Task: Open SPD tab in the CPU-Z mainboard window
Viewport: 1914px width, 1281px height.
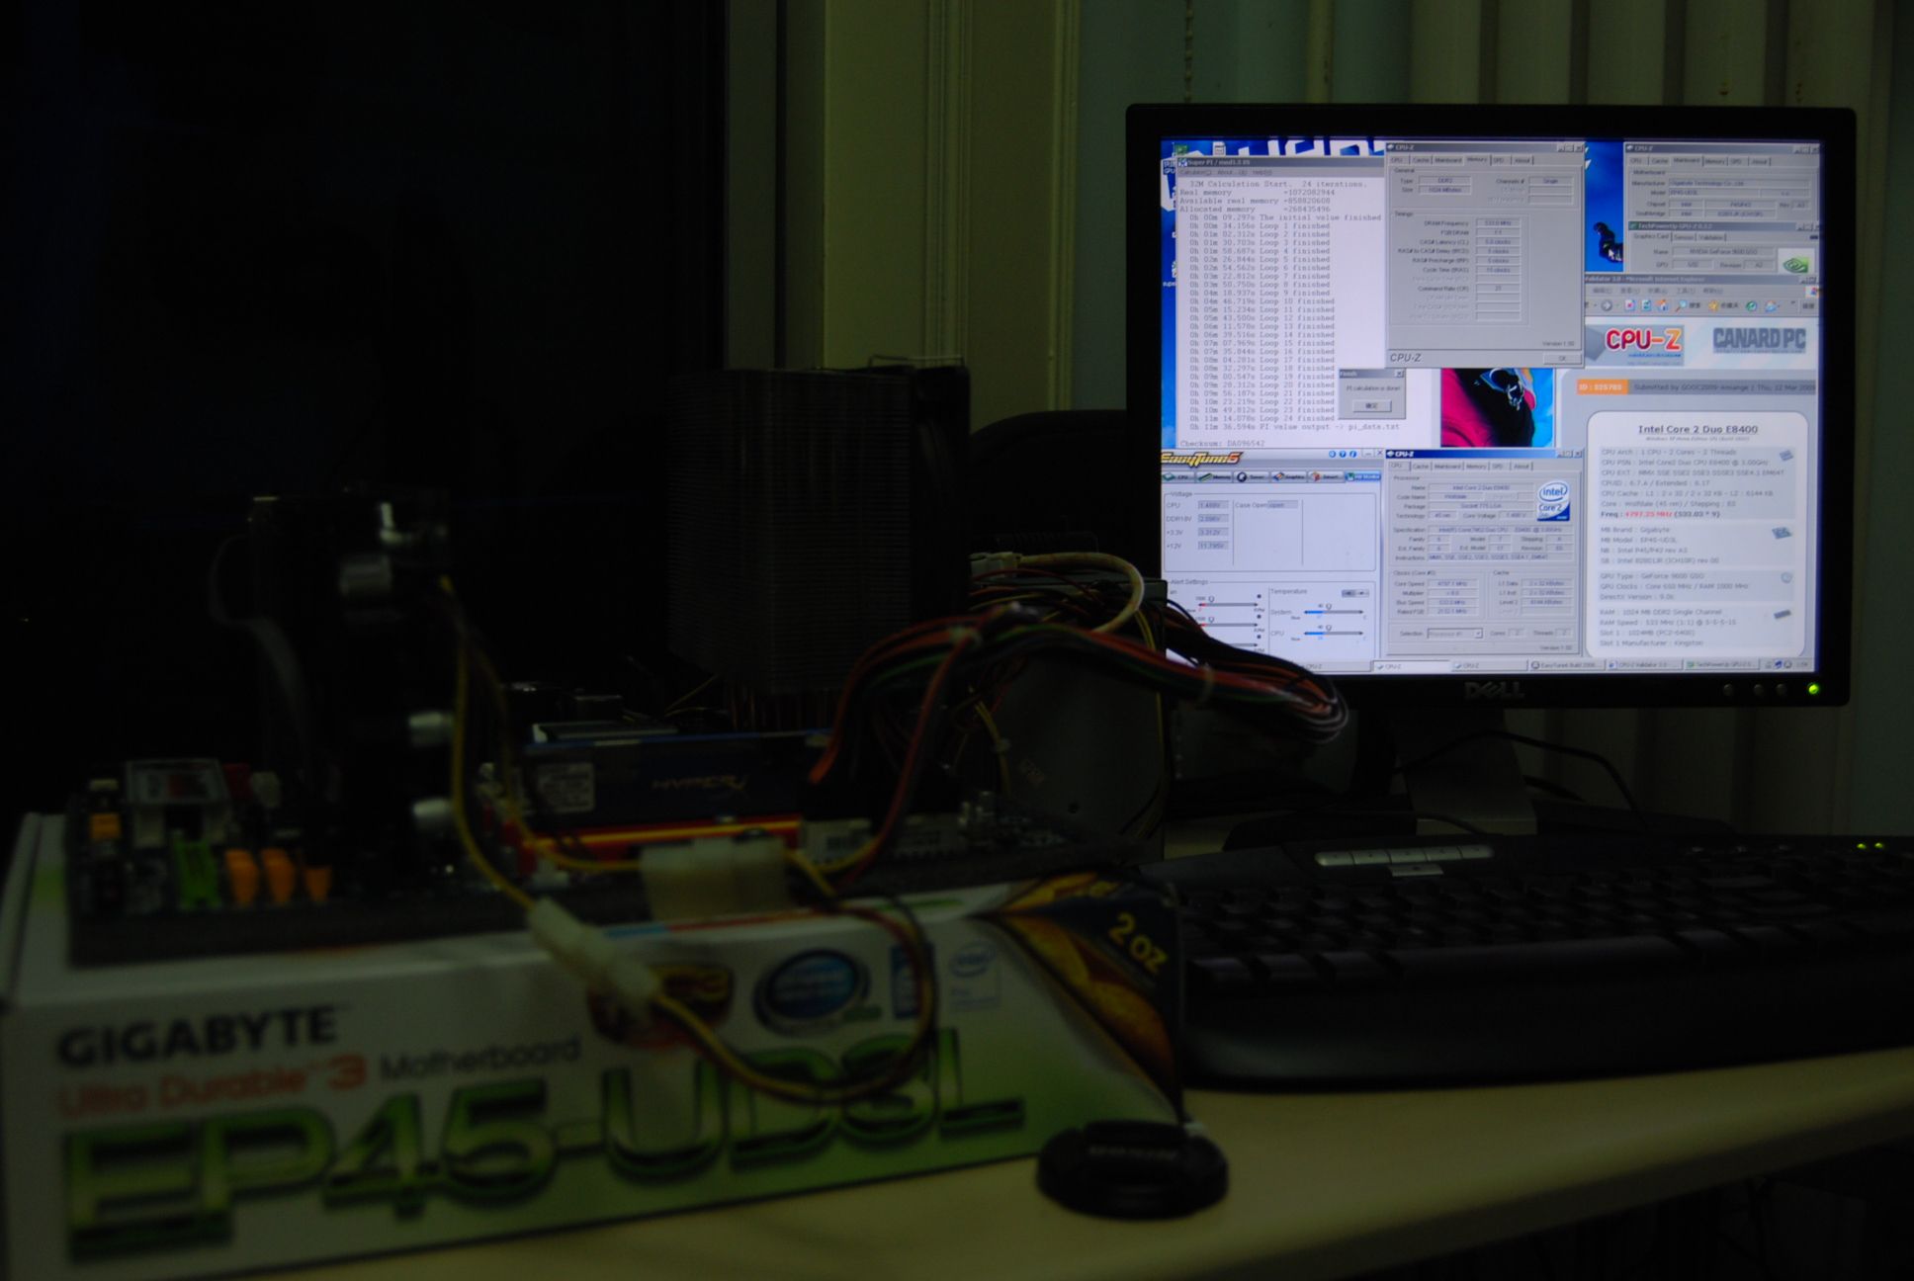Action: point(1738,161)
